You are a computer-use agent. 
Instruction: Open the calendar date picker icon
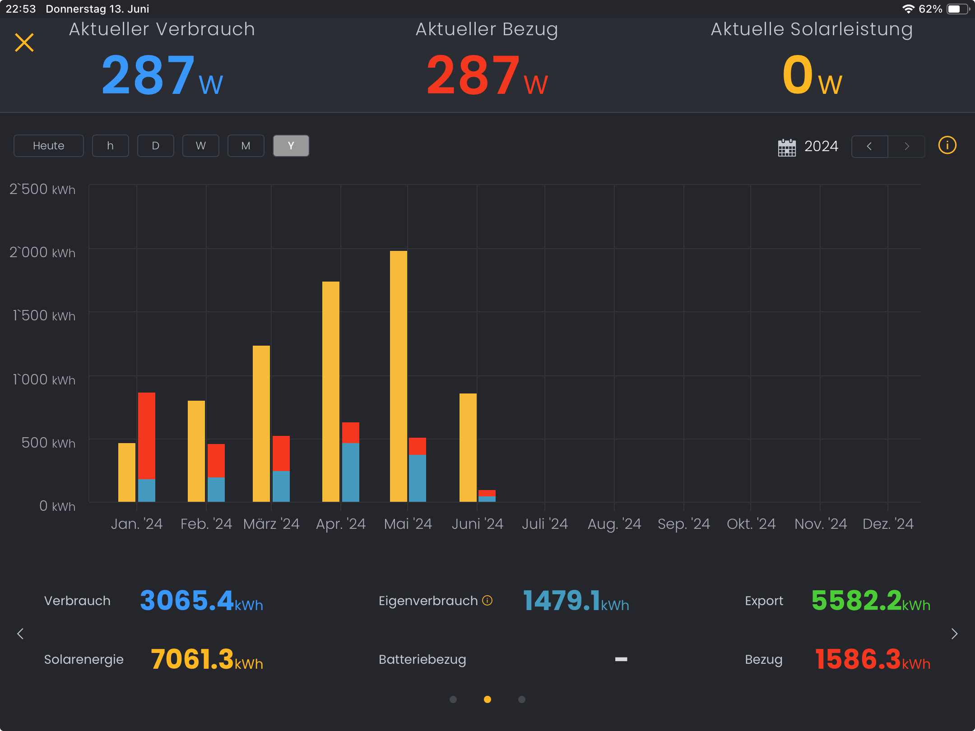pos(787,147)
